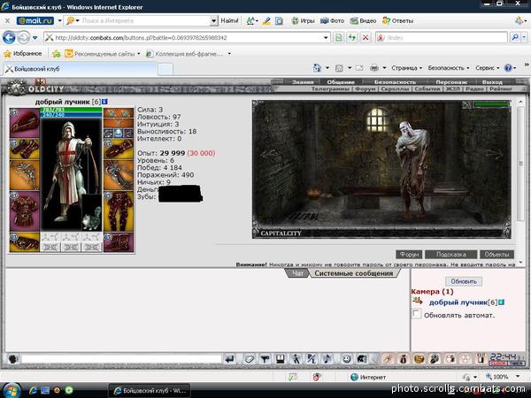Open the Телеграммы submenu link

pyautogui.click(x=330, y=88)
